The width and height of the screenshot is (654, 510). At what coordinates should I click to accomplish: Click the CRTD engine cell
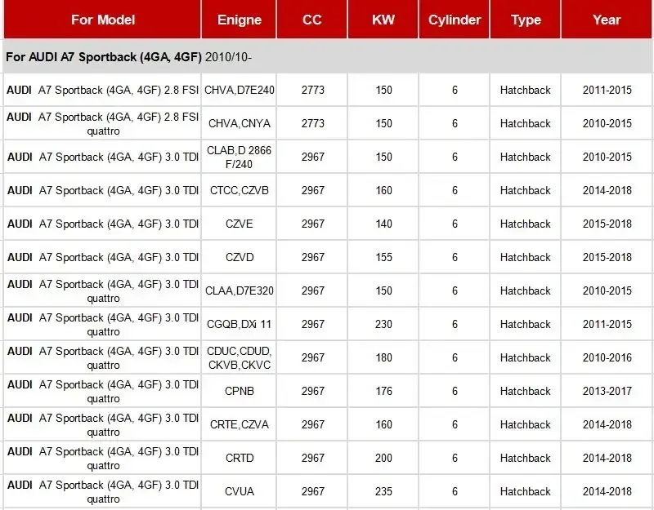[x=239, y=458]
